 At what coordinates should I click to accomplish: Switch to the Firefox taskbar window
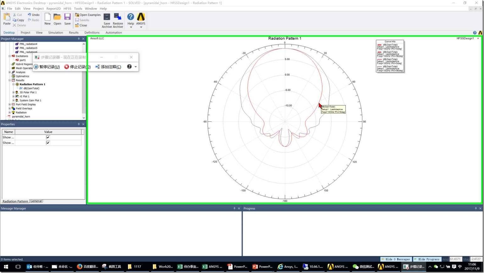click(87, 267)
